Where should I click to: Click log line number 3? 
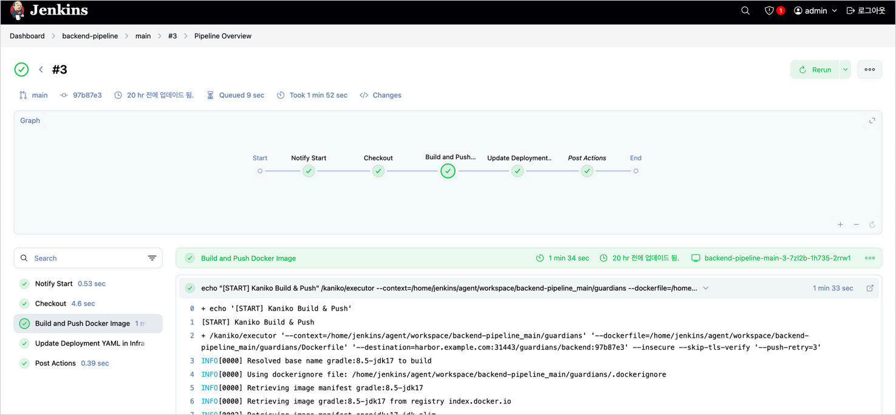(192, 361)
